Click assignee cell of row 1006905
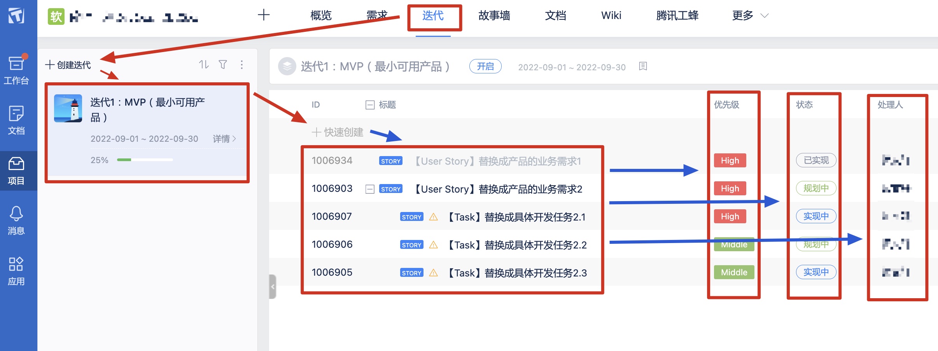938x351 pixels. coord(896,272)
